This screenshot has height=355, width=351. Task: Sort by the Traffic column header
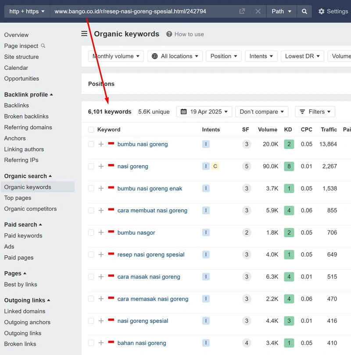[x=329, y=129]
